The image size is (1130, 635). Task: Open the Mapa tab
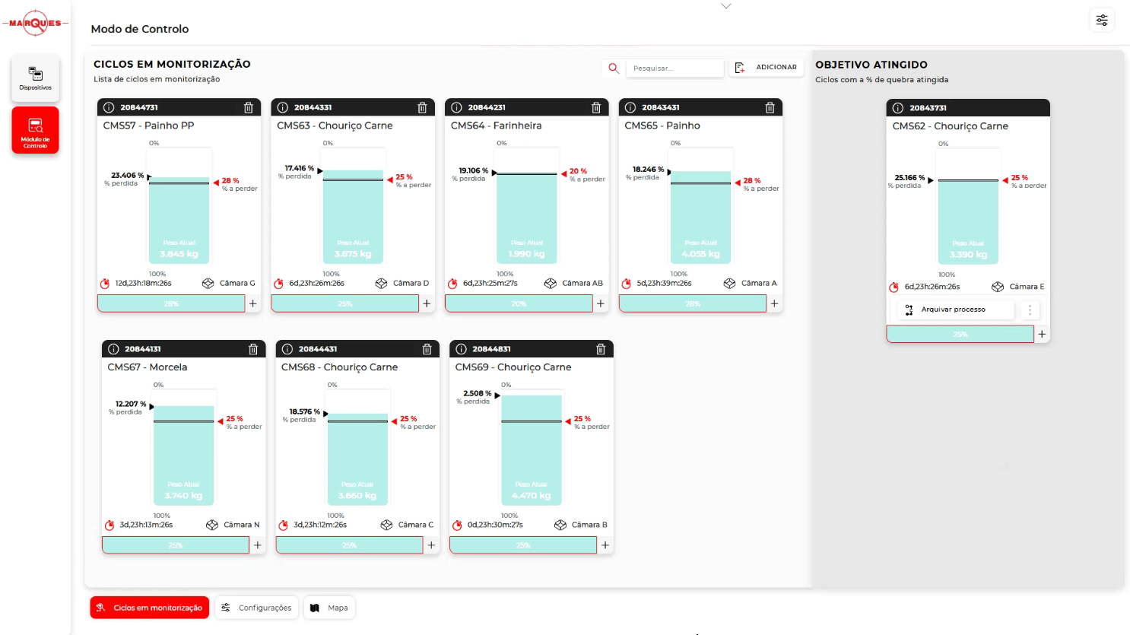(330, 608)
